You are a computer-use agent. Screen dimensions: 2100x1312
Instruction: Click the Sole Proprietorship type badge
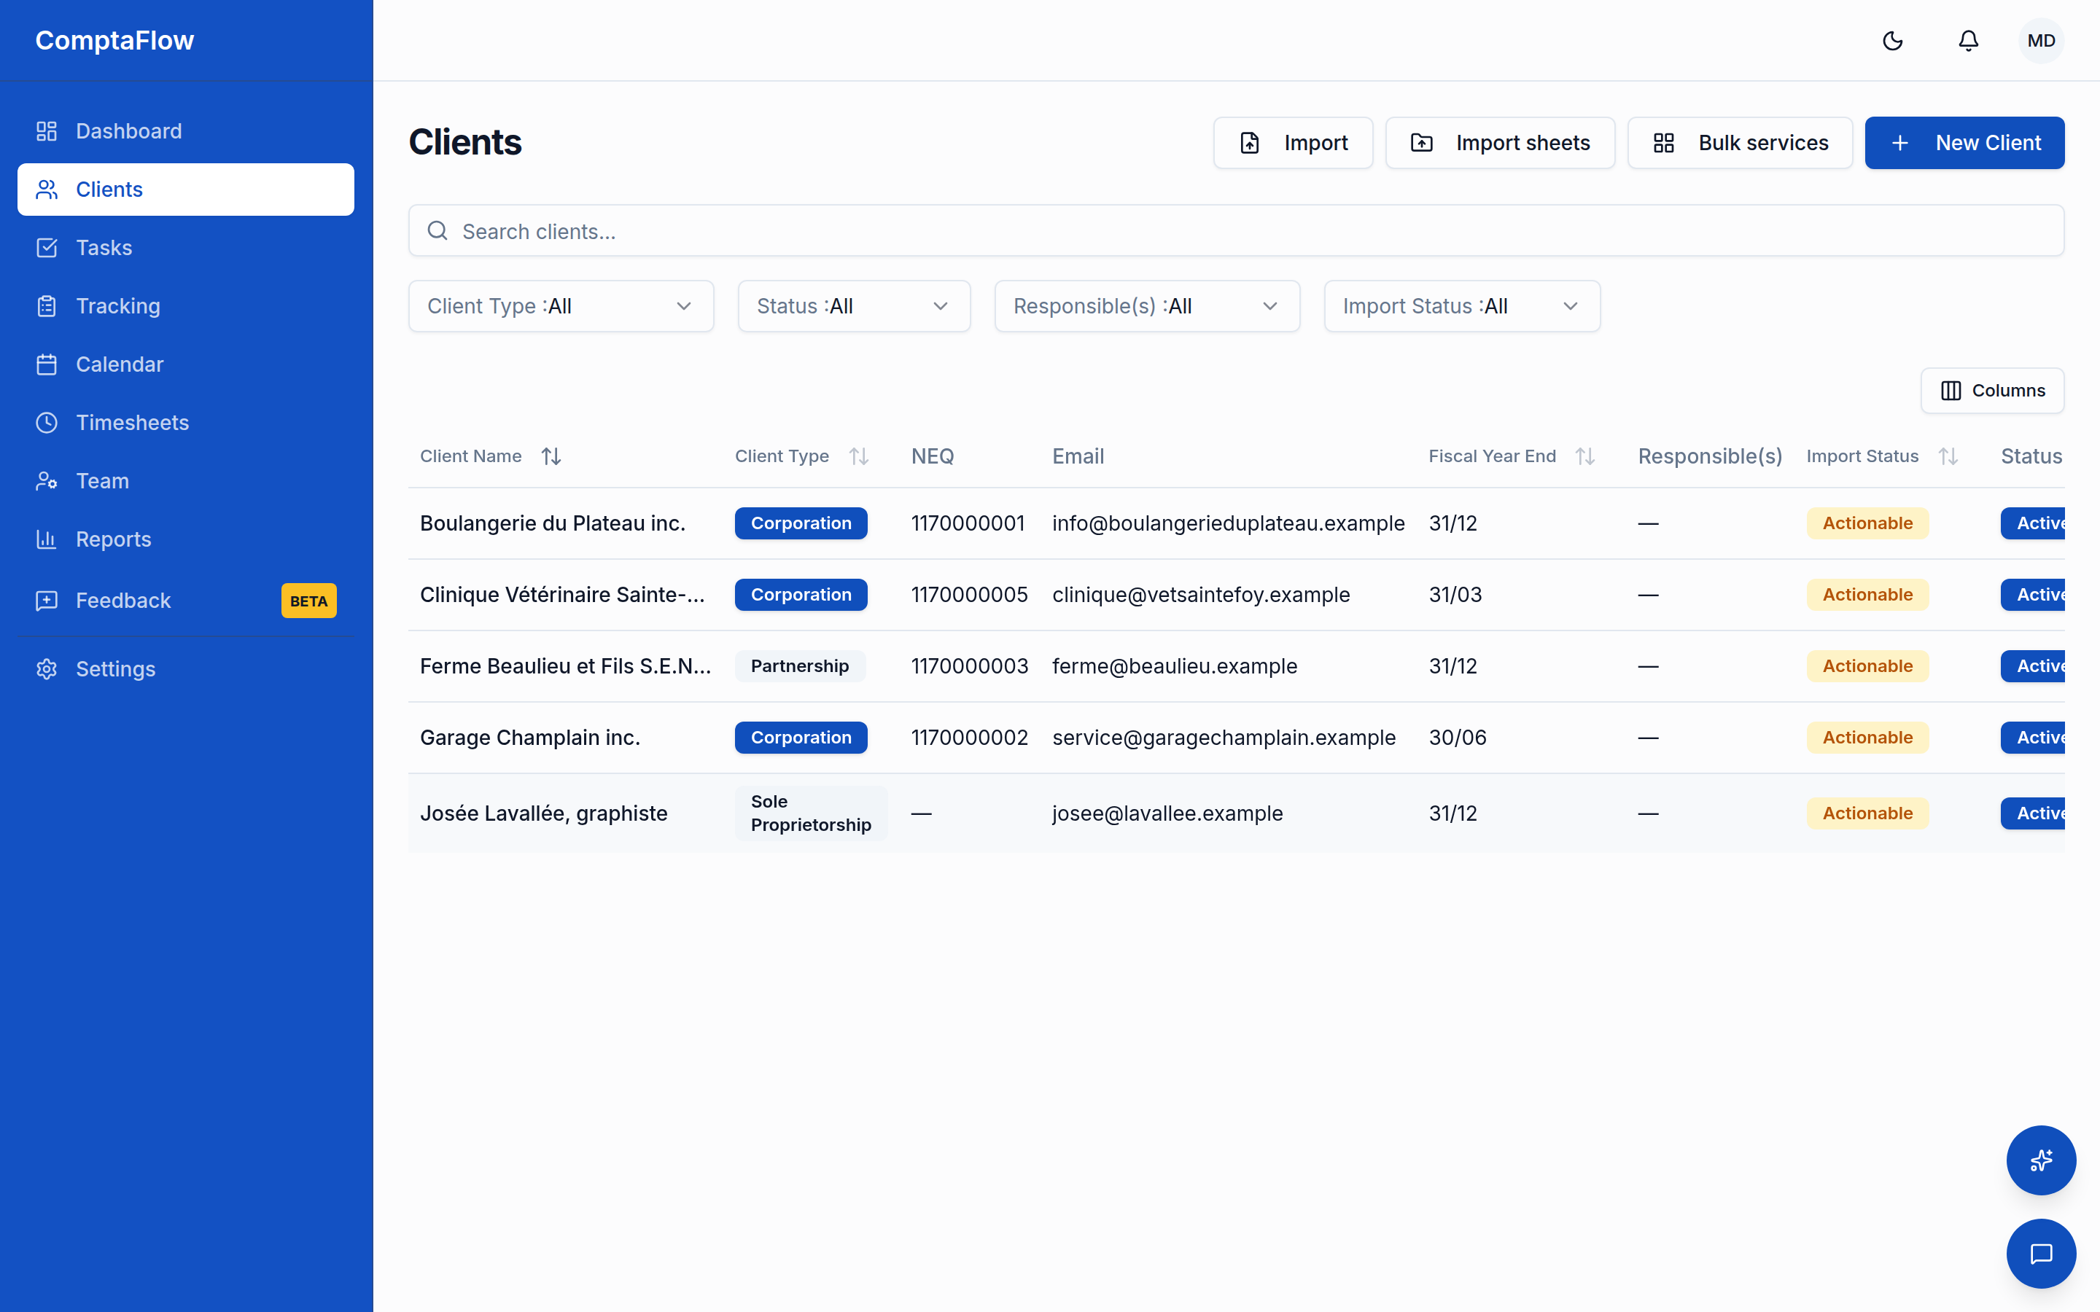pyautogui.click(x=812, y=813)
